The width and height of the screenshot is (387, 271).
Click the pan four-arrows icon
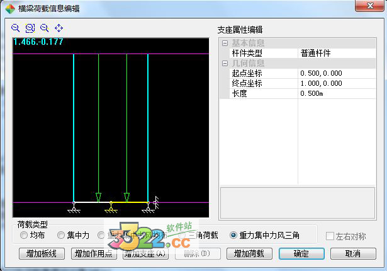59,28
